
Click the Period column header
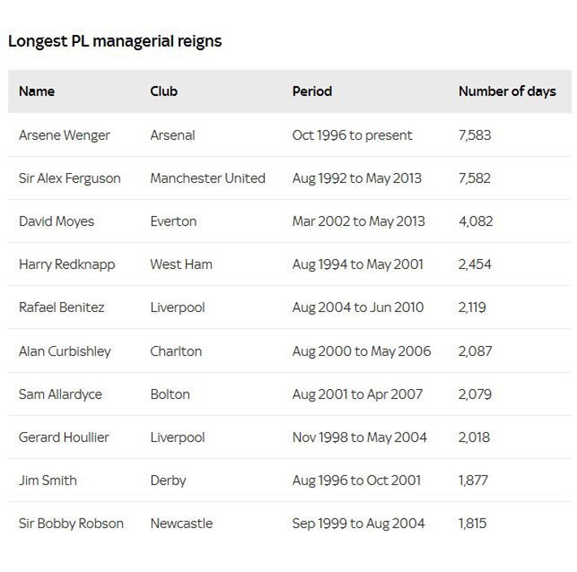point(312,91)
